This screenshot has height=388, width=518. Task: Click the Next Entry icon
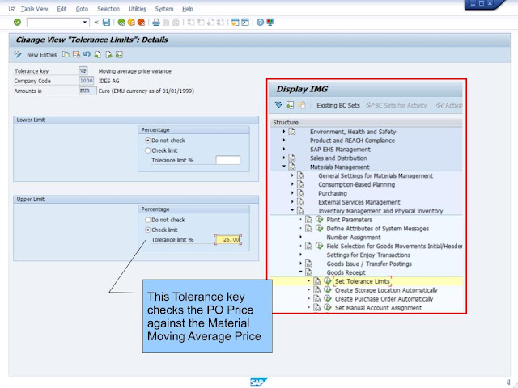pyautogui.click(x=108, y=54)
